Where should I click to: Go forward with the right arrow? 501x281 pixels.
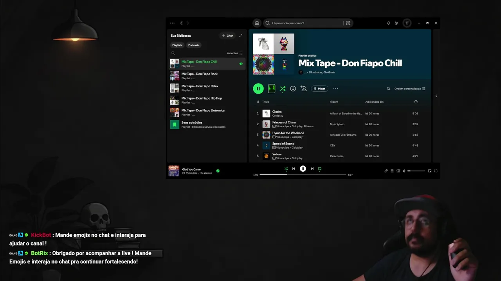click(x=187, y=23)
